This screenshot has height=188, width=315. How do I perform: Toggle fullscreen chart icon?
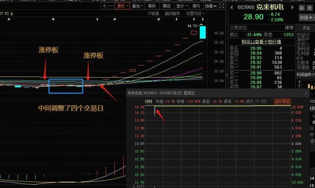click(x=222, y=6)
